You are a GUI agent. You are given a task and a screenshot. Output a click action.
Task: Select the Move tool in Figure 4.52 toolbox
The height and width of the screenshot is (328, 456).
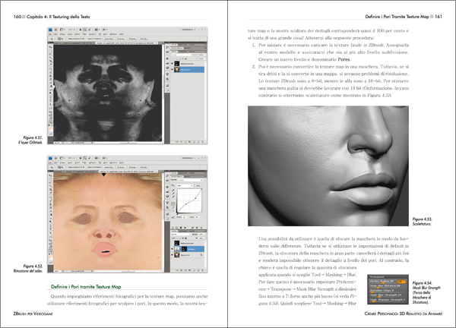[x=50, y=175]
